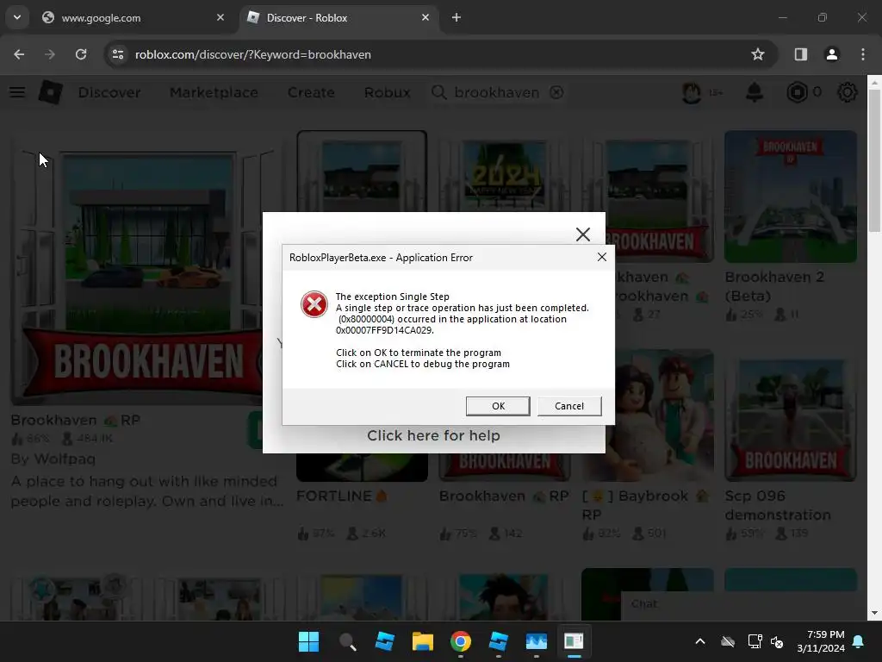882x662 pixels.
Task: Click OK to terminate the program
Action: pos(498,406)
